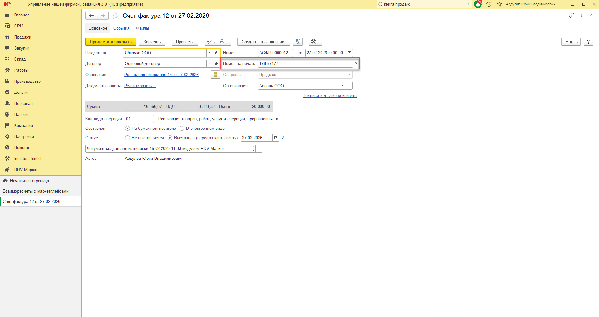Viewport: 599px width, 317px height.
Task: Click into the 'Номер на печать' field
Action: [x=305, y=63]
